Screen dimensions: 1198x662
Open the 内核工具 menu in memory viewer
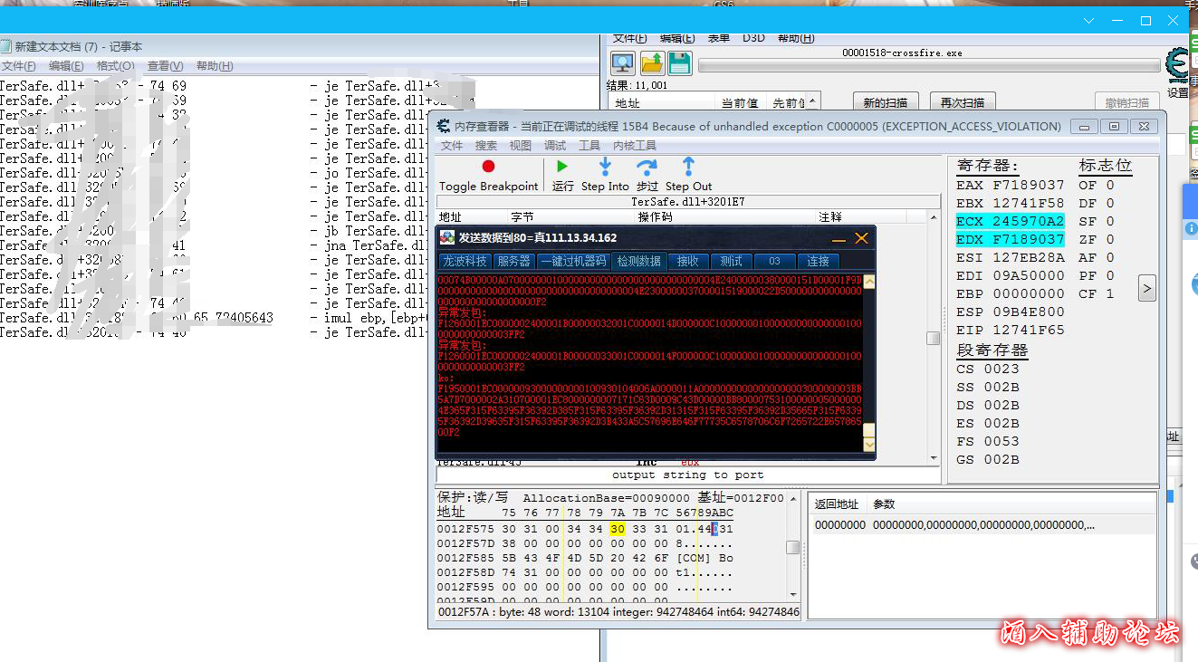point(634,146)
